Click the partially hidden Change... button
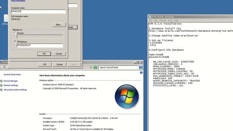The height and width of the screenshot is (131, 233). (73, 27)
